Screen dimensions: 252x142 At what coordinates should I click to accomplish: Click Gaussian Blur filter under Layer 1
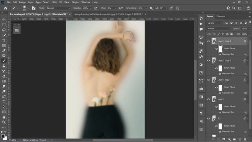click(228, 112)
